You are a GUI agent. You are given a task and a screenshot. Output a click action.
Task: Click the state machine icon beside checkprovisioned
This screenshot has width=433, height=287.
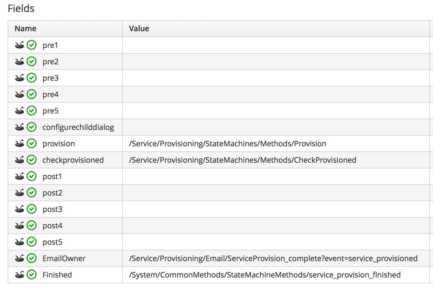[20, 160]
